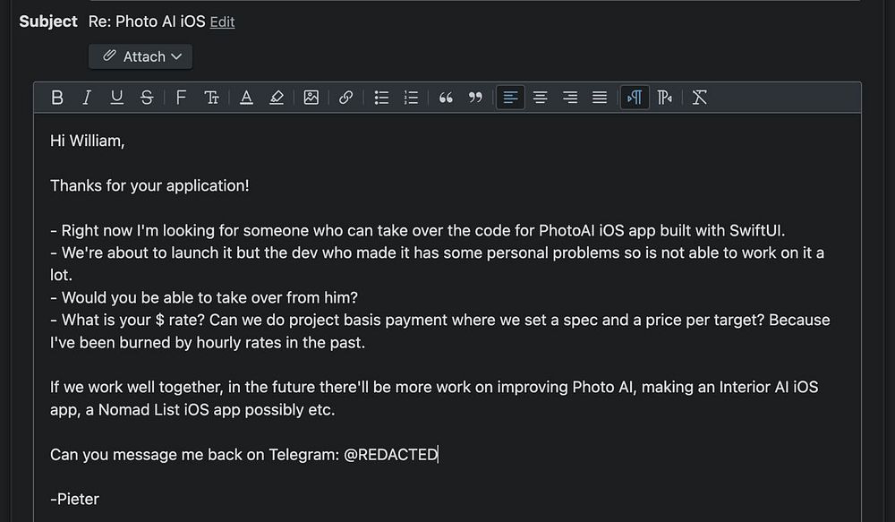Open text color picker
The image size is (895, 522).
coord(246,98)
